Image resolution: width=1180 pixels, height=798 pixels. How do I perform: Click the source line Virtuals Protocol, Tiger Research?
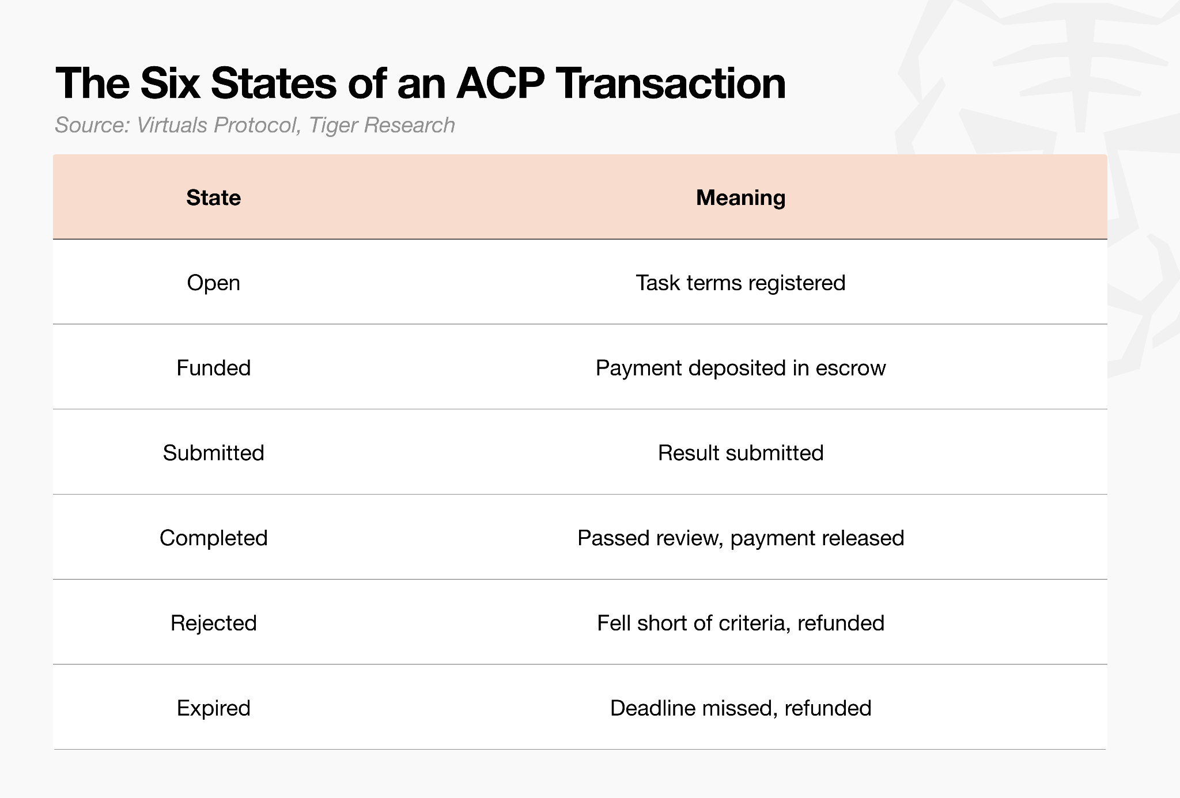(x=255, y=125)
